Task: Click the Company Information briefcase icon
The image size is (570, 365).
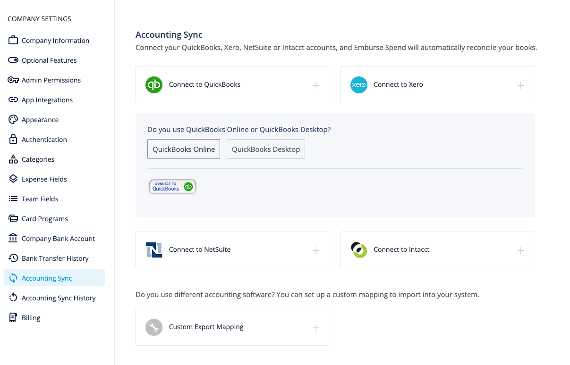Action: [x=13, y=40]
